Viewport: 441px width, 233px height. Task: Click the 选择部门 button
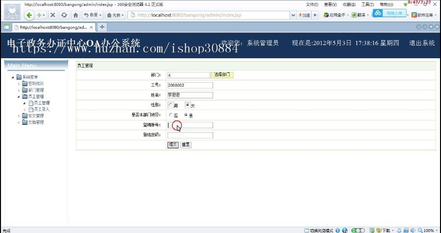pyautogui.click(x=222, y=75)
